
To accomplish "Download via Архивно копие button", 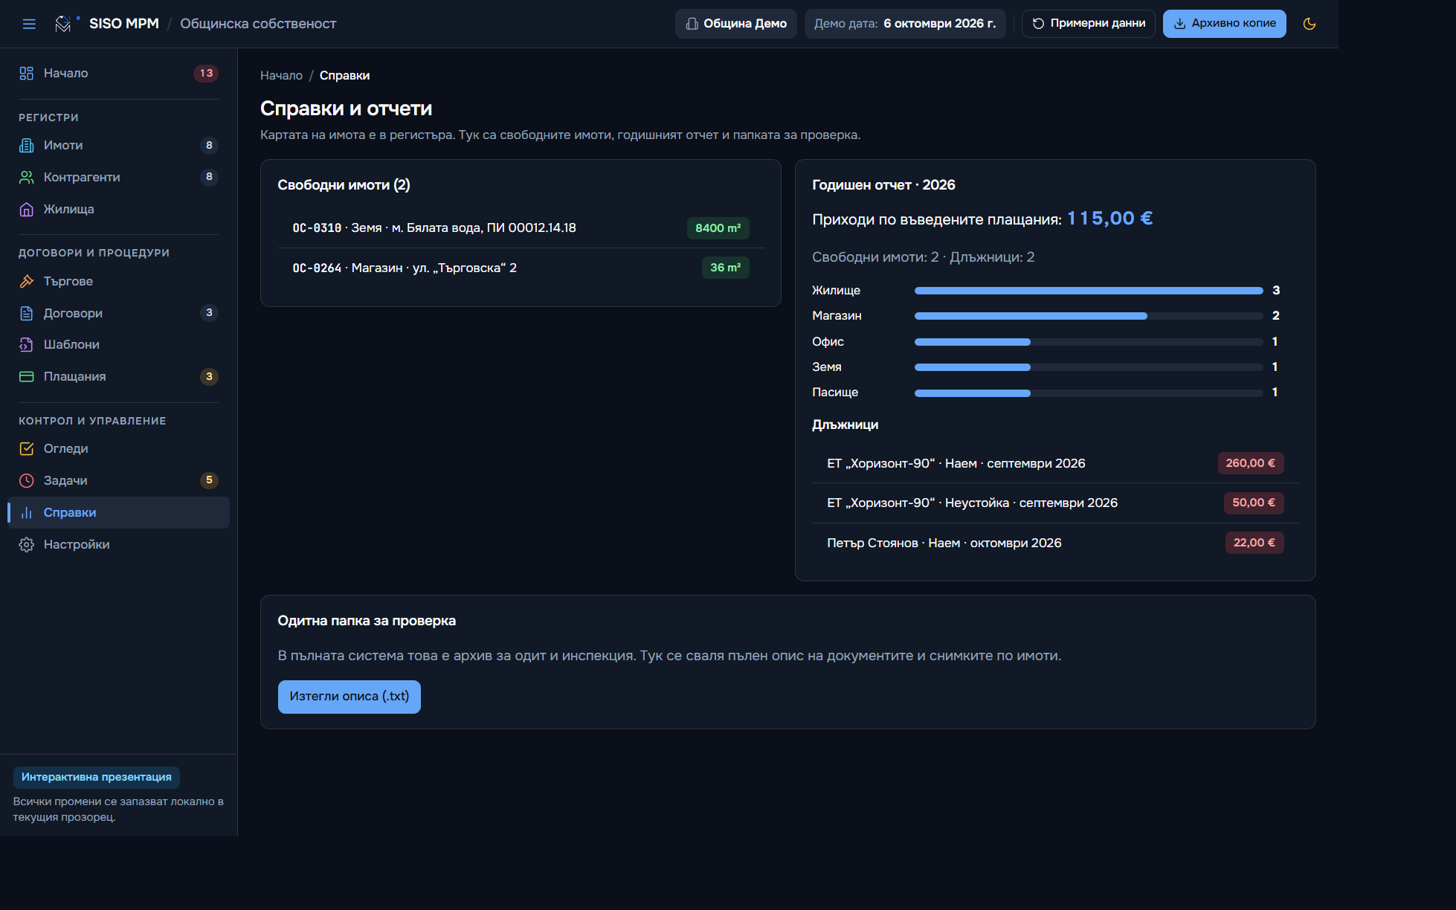I will click(x=1224, y=24).
